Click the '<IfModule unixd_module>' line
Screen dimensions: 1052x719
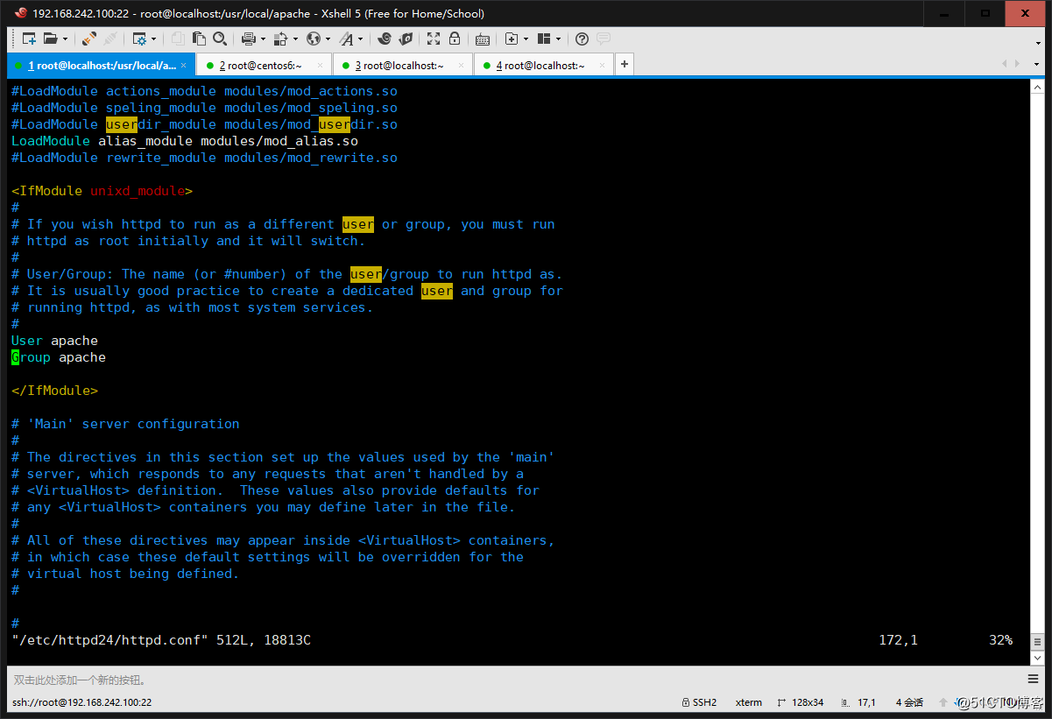coord(102,191)
